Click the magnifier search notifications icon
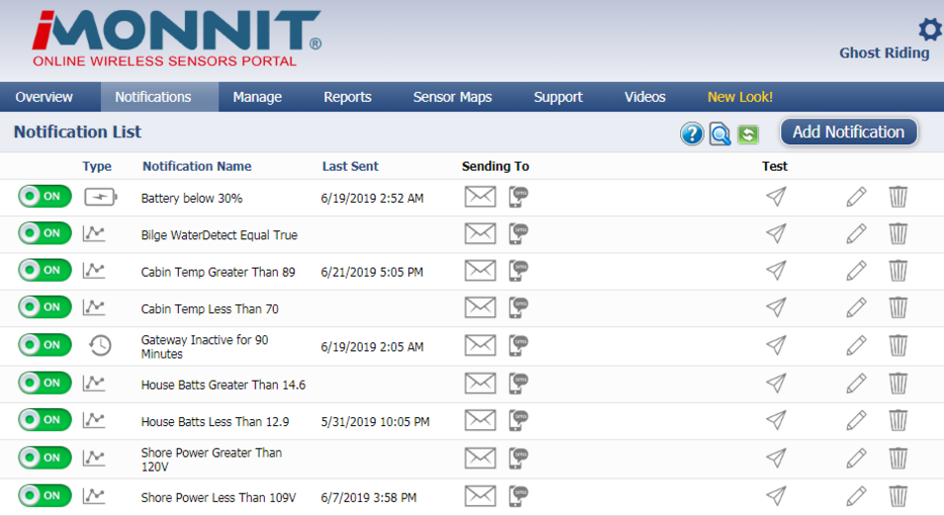 (x=720, y=133)
